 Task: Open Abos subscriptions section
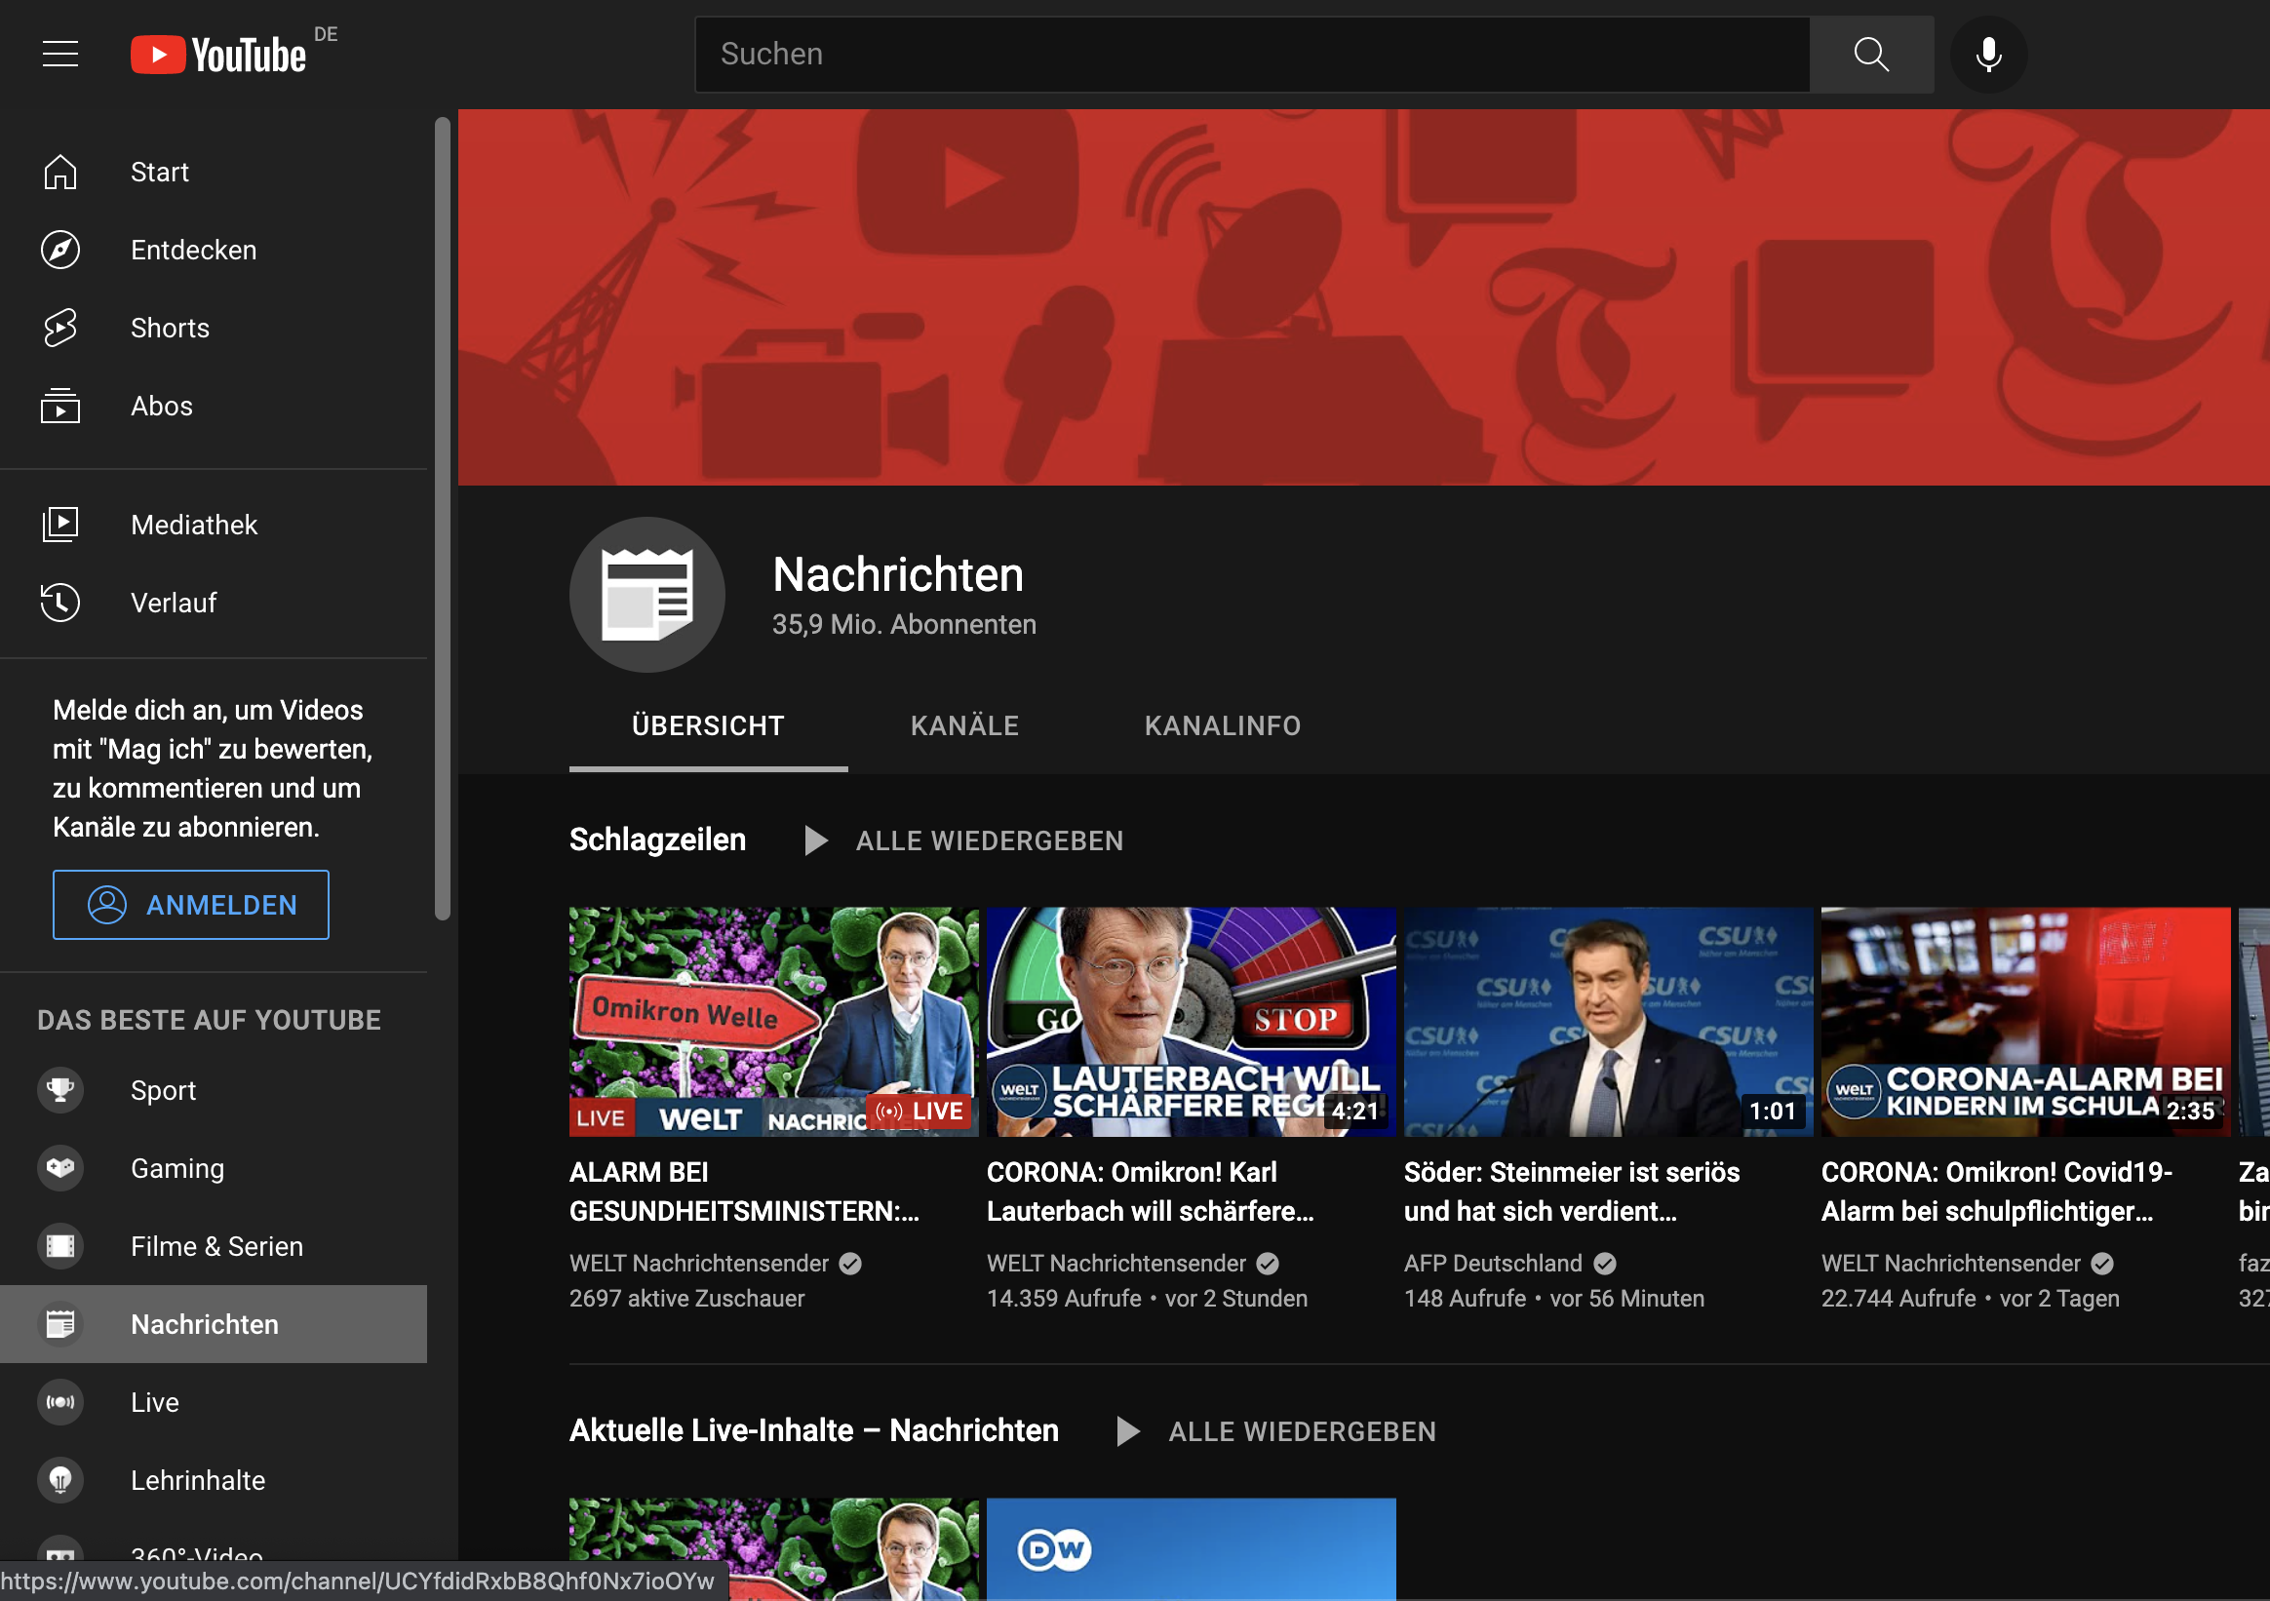point(161,407)
